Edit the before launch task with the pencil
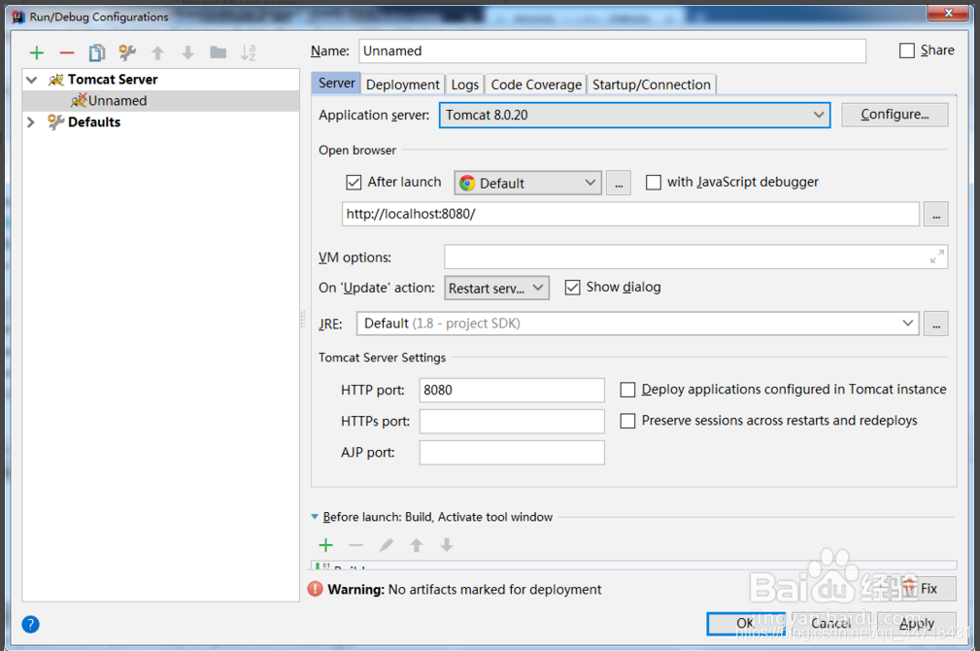Image resolution: width=980 pixels, height=651 pixels. (x=387, y=545)
